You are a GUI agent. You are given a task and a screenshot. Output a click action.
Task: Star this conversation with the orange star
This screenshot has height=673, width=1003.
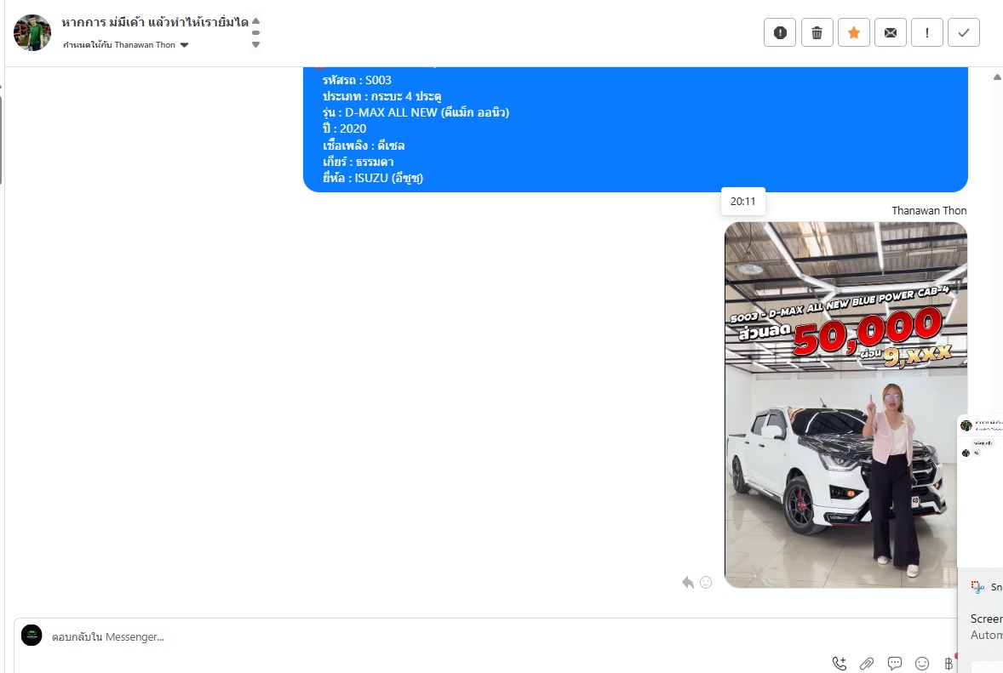click(853, 32)
